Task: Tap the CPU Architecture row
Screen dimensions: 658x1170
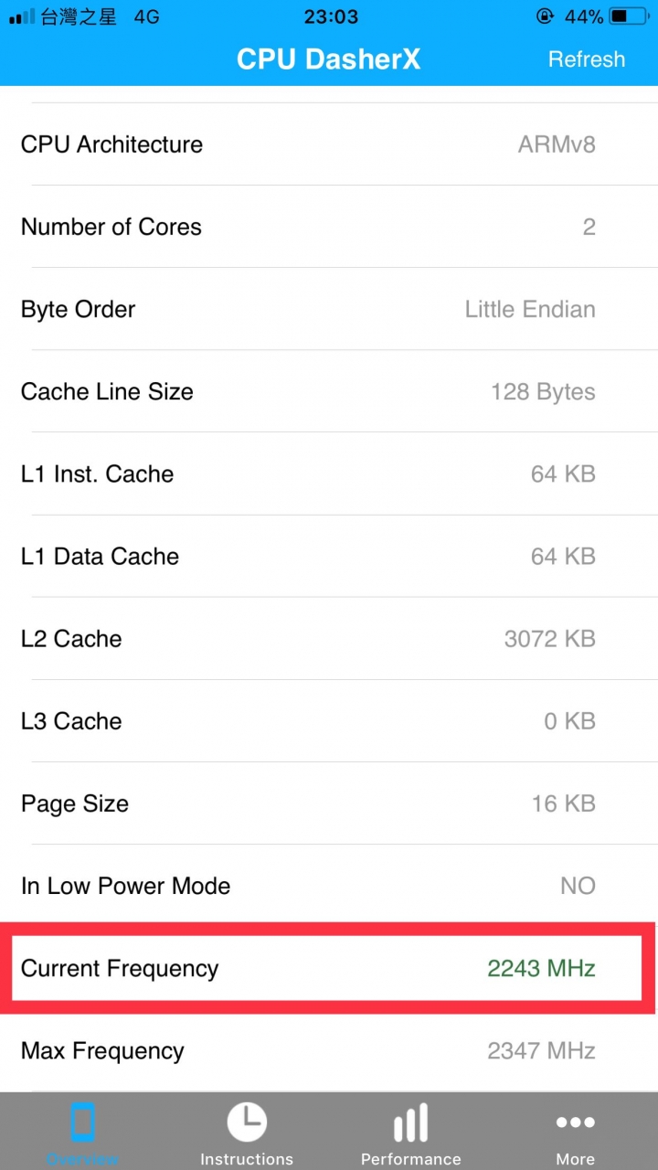Action: pyautogui.click(x=329, y=144)
